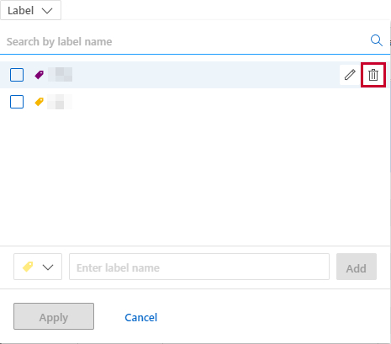391x344 pixels.
Task: Click the magnifier search icon
Action: click(377, 40)
